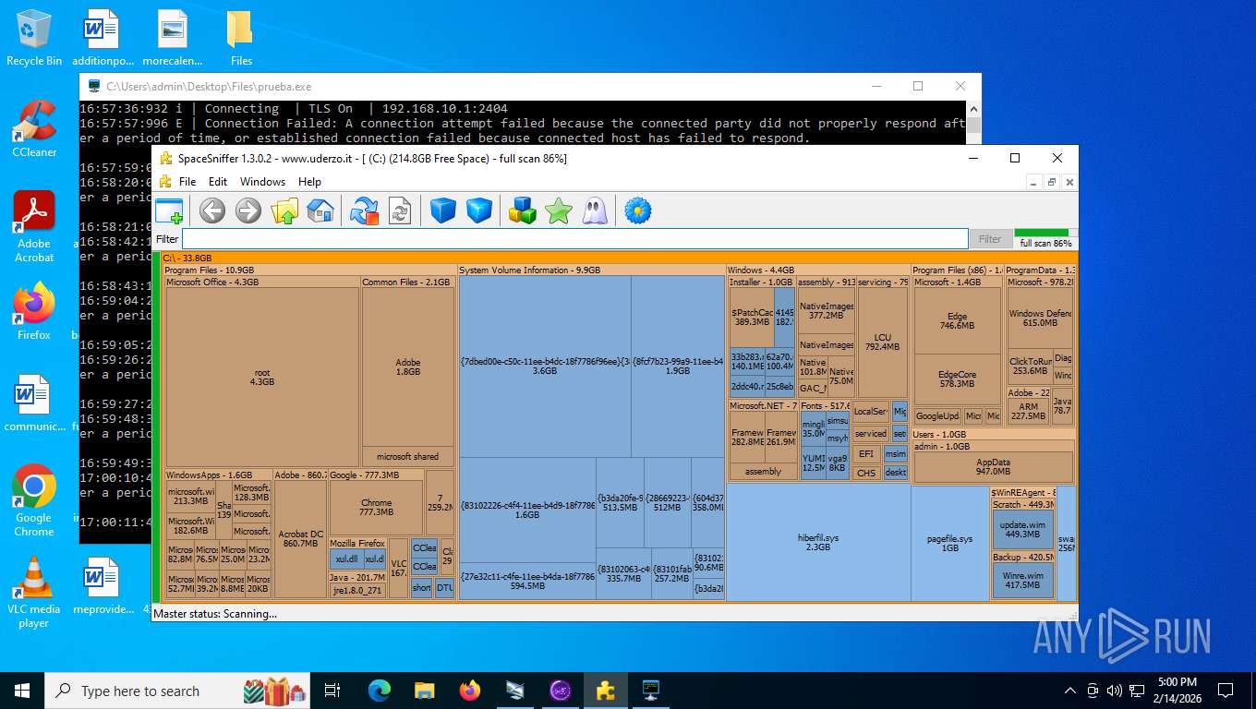Select the 3.6GB restore point block
The height and width of the screenshot is (709, 1256).
pyautogui.click(x=545, y=366)
